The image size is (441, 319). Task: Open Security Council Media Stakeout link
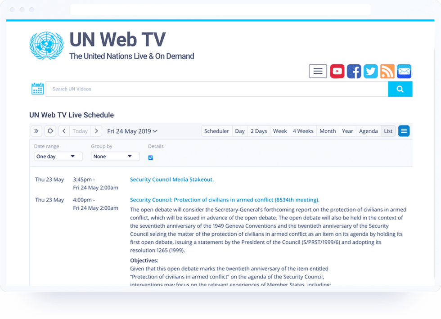(x=171, y=180)
